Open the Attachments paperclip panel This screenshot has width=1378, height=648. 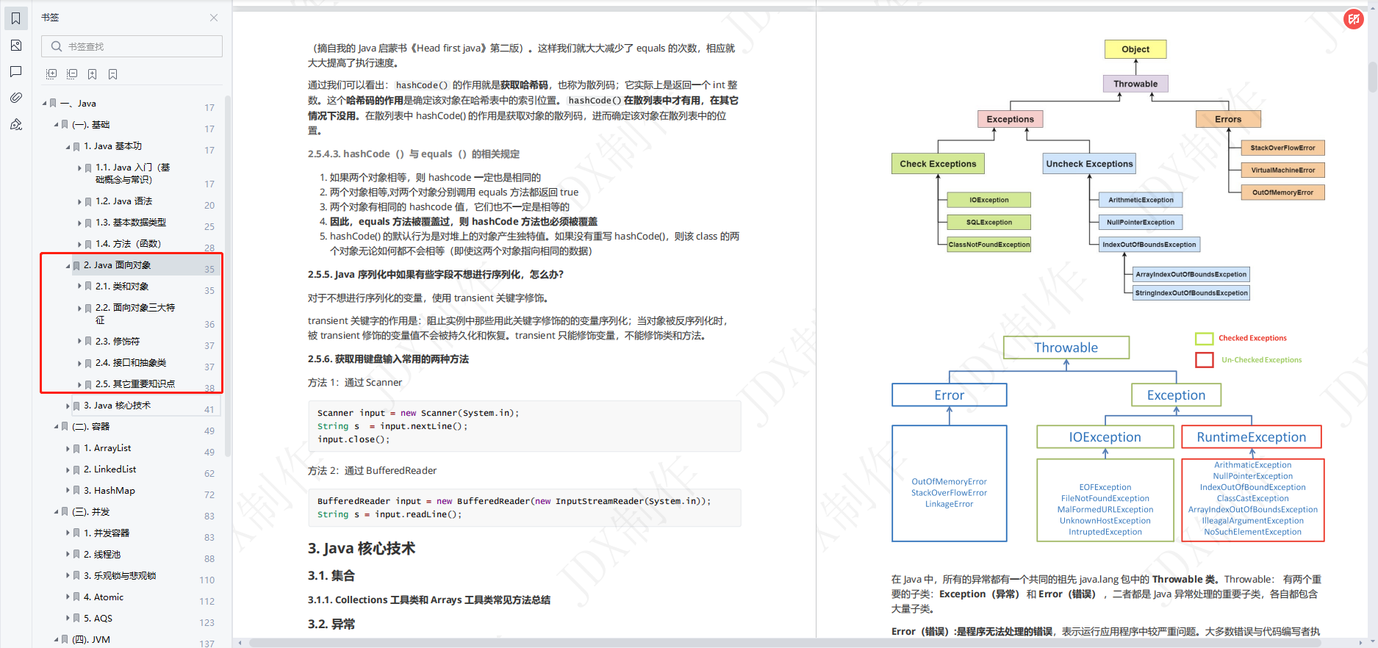coord(16,98)
